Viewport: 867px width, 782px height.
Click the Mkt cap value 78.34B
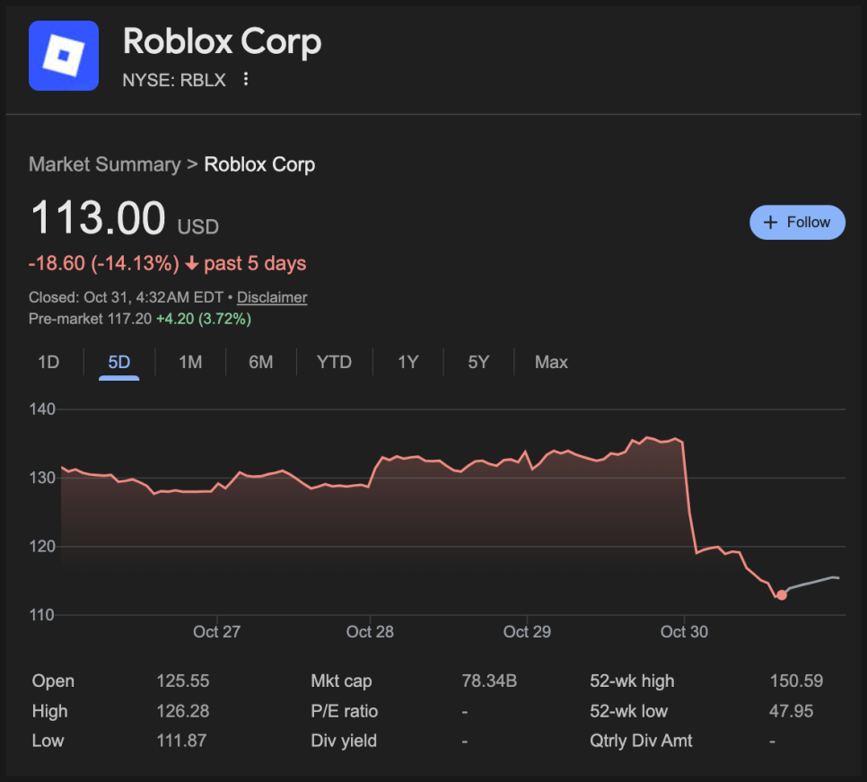tap(489, 681)
